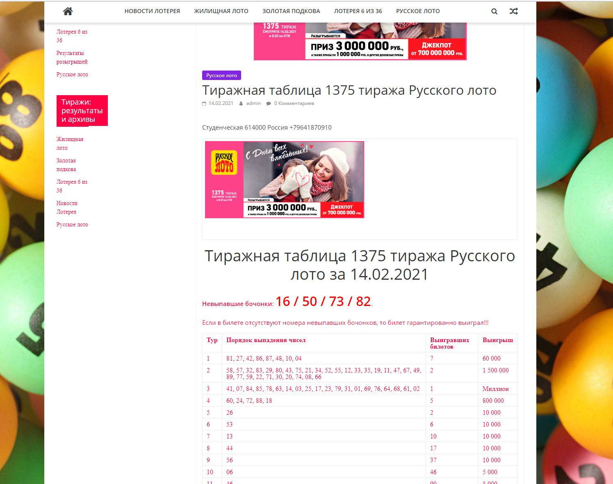Click the Тур column header
The height and width of the screenshot is (484, 613).
(212, 340)
